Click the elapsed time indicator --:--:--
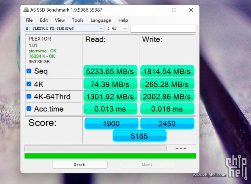Image resolution: width=251 pixels, height=184 pixels. [181, 149]
